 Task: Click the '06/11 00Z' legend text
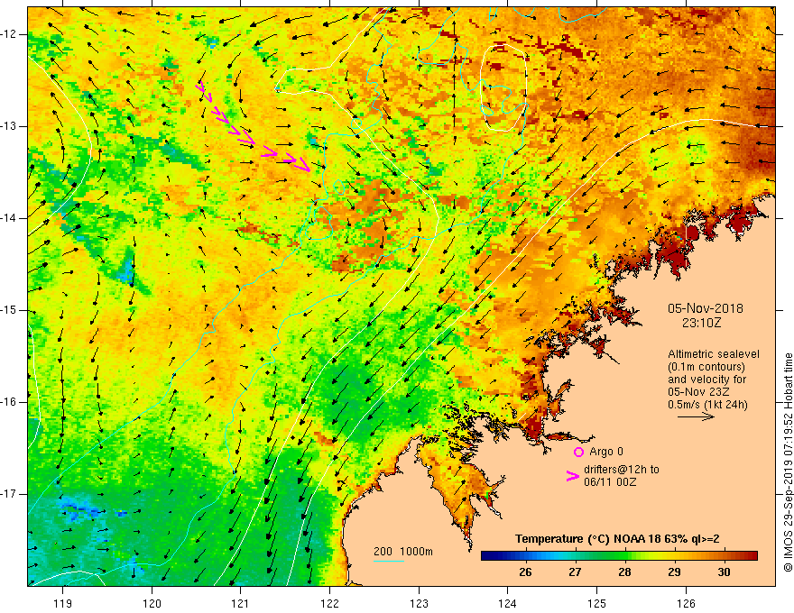(610, 482)
